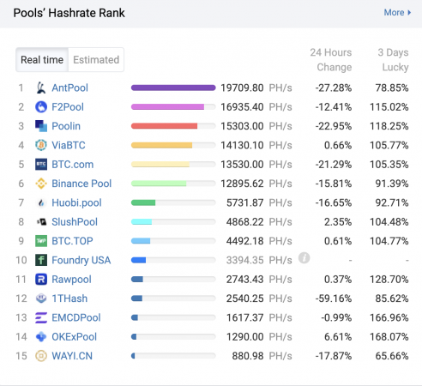Switch to the Estimated tab
This screenshot has height=386, width=422.
(x=96, y=60)
